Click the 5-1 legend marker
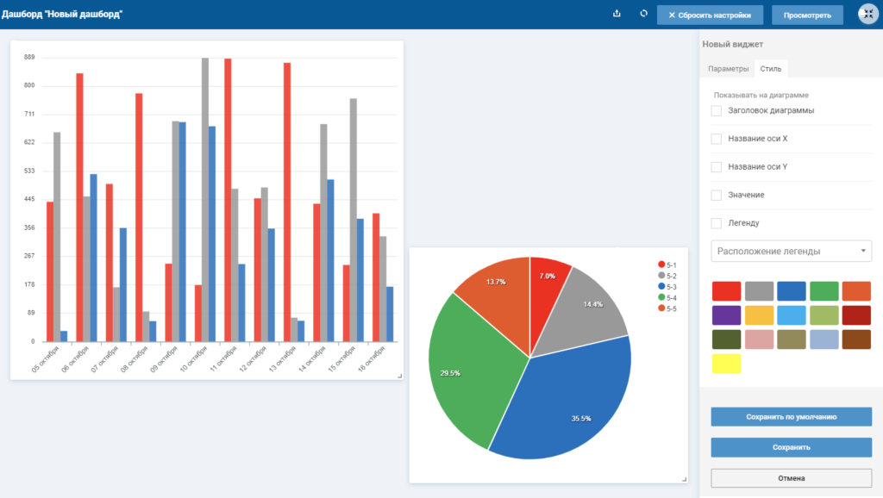The image size is (883, 498). tap(661, 265)
